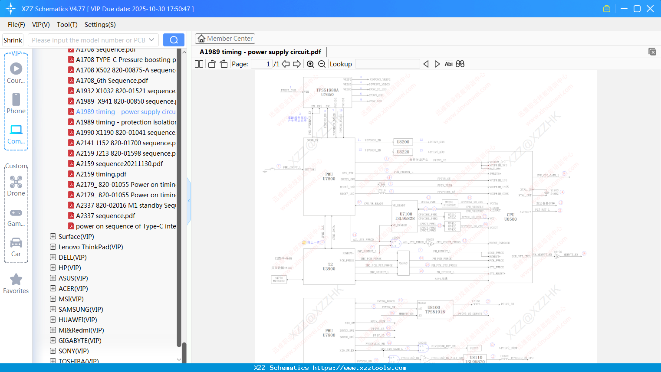
Task: Open A2159 sequence20211130.pdf
Action: [119, 163]
